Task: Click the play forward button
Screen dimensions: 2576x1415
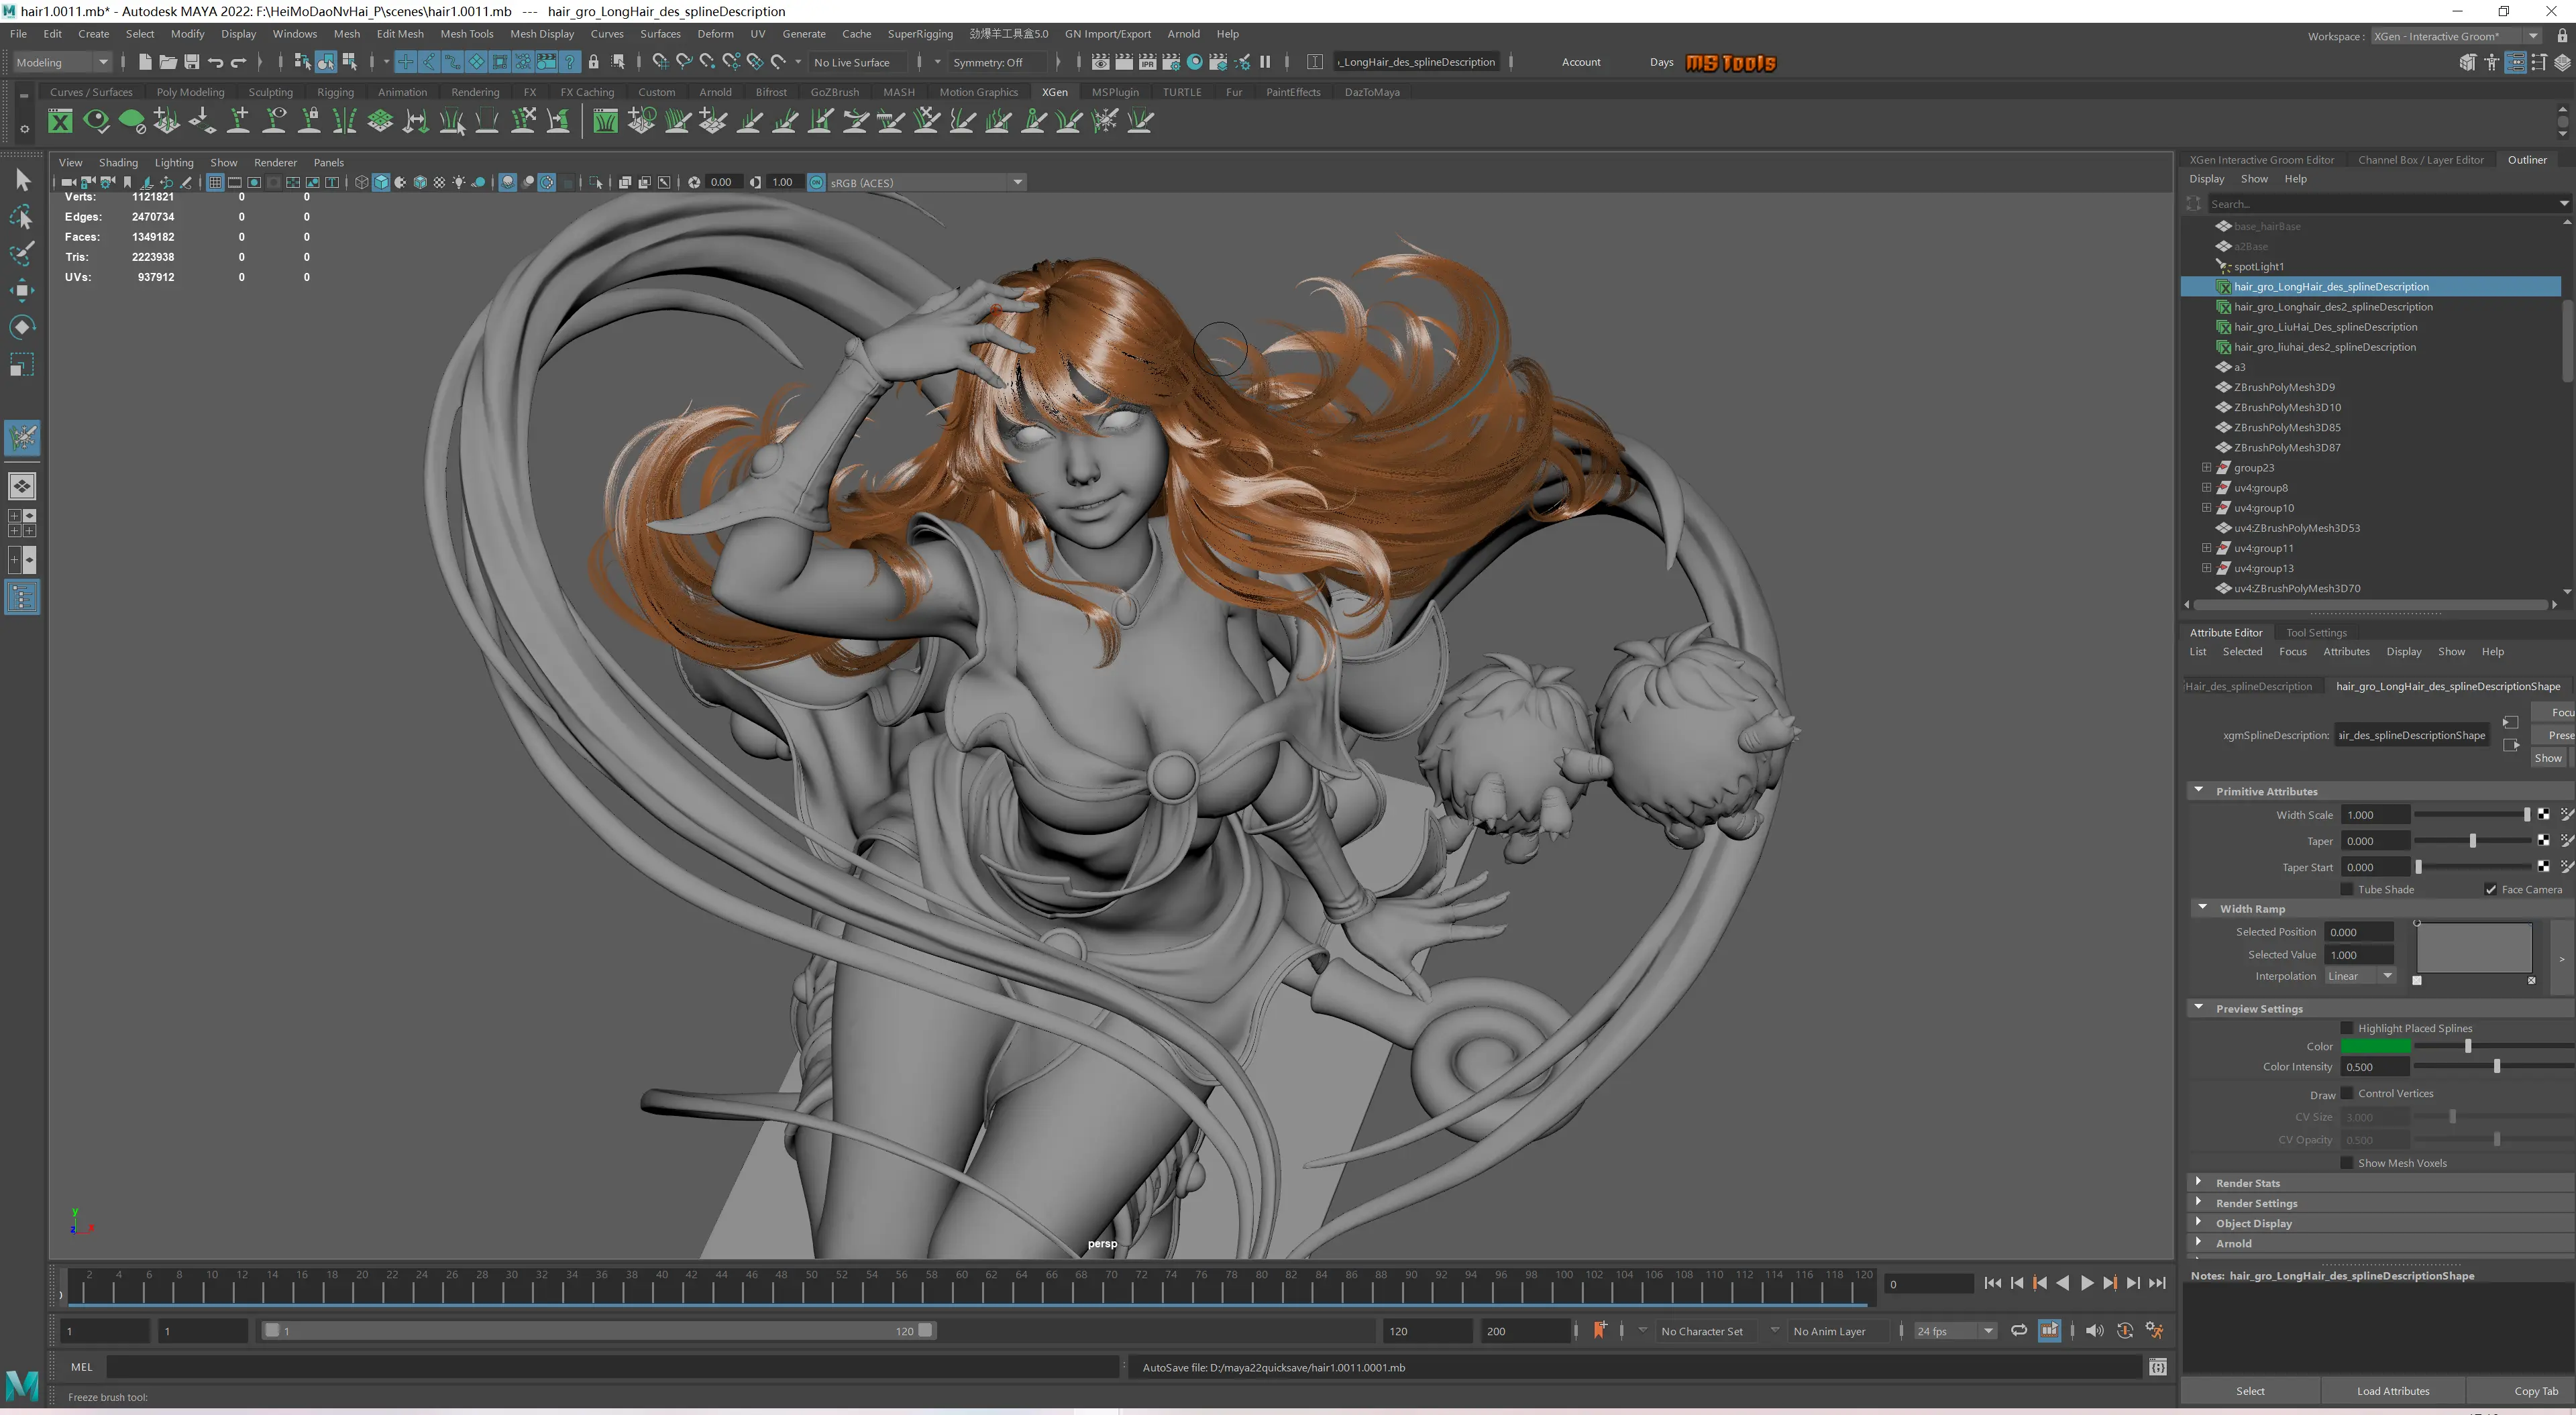Action: [2086, 1283]
